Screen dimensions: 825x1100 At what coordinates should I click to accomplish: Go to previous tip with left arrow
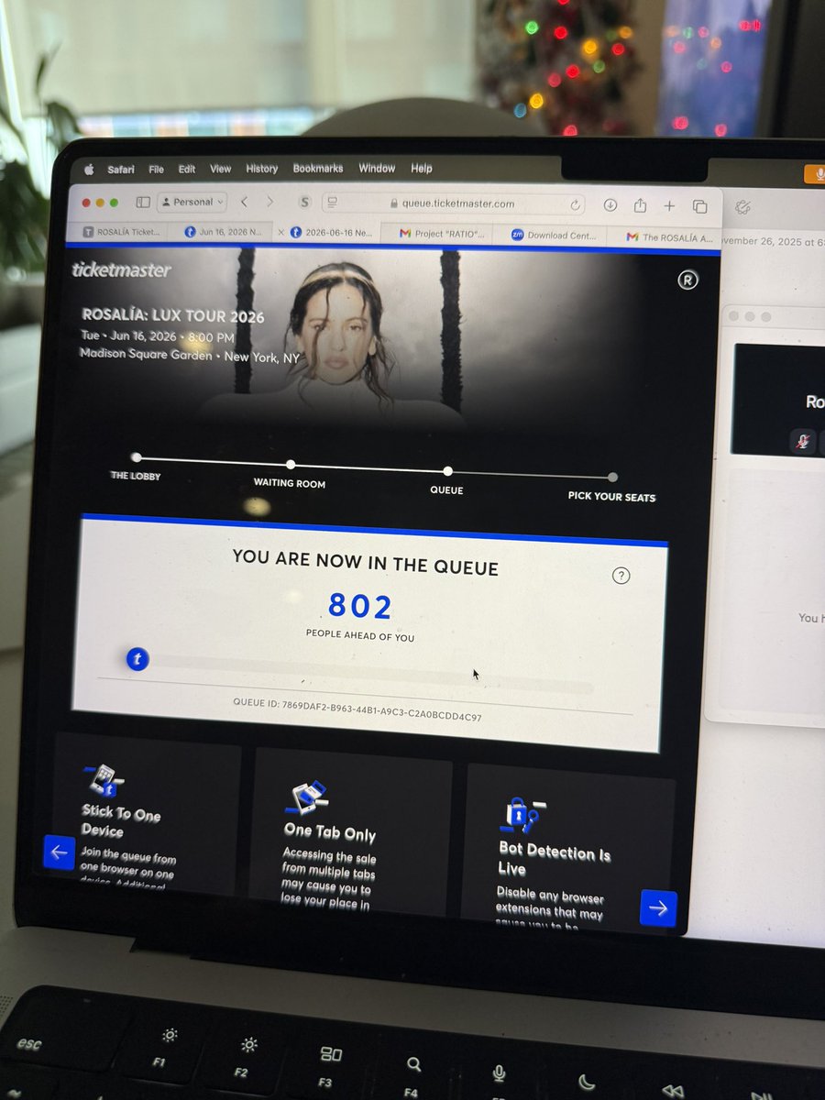coord(59,852)
